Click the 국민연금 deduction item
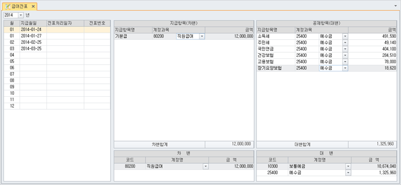Screen dimensions: 401x185 (275, 49)
